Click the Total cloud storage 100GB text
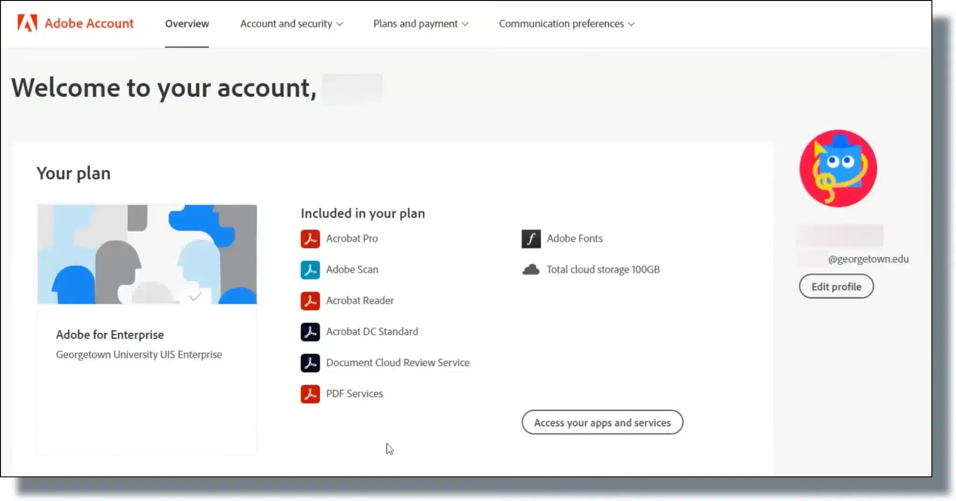Viewport: 956px width, 501px height. coord(603,270)
